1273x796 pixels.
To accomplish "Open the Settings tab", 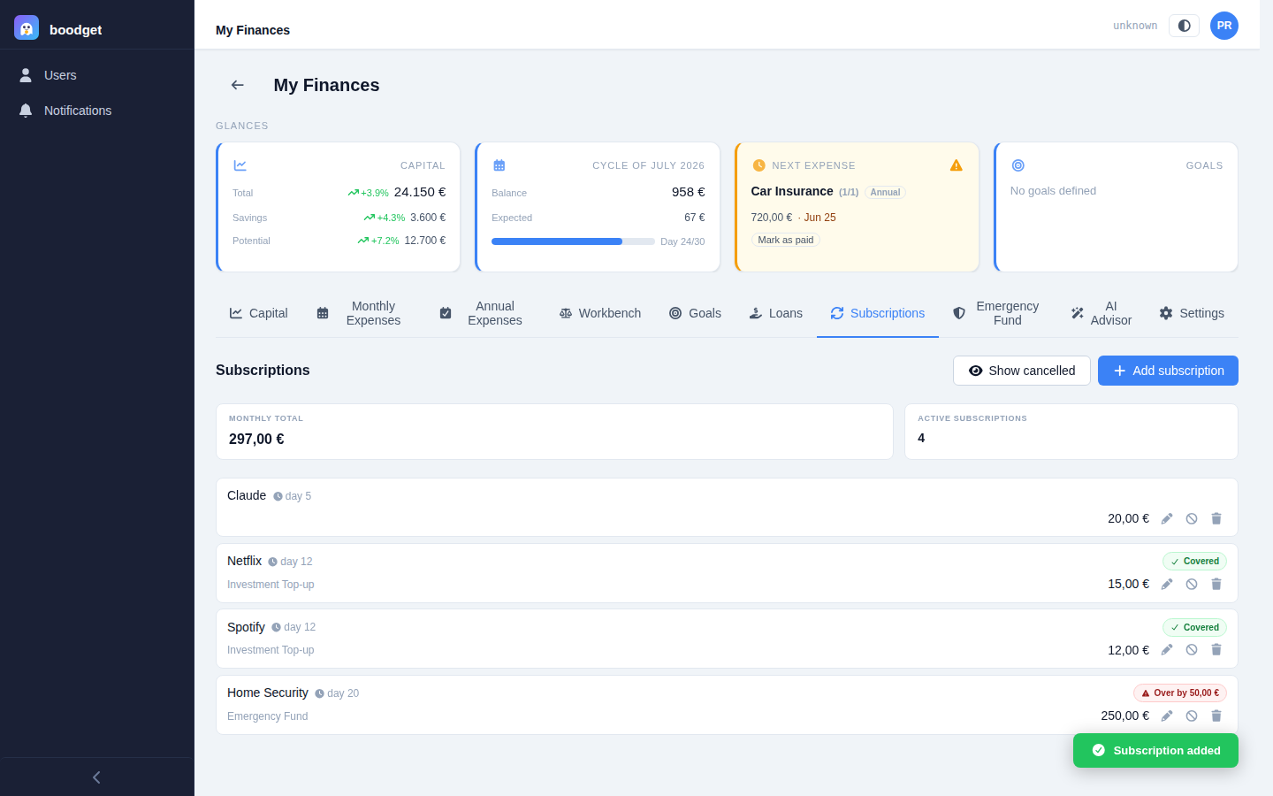I will click(1192, 313).
